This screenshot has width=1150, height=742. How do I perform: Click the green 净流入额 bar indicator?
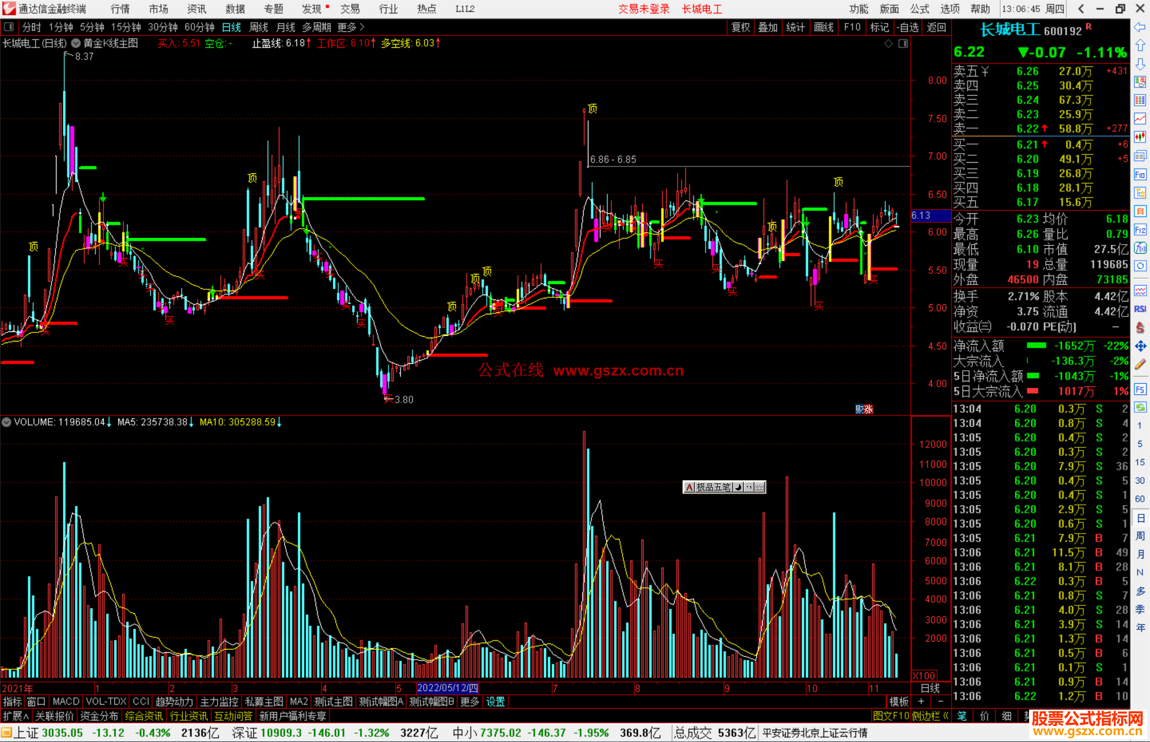(1036, 346)
